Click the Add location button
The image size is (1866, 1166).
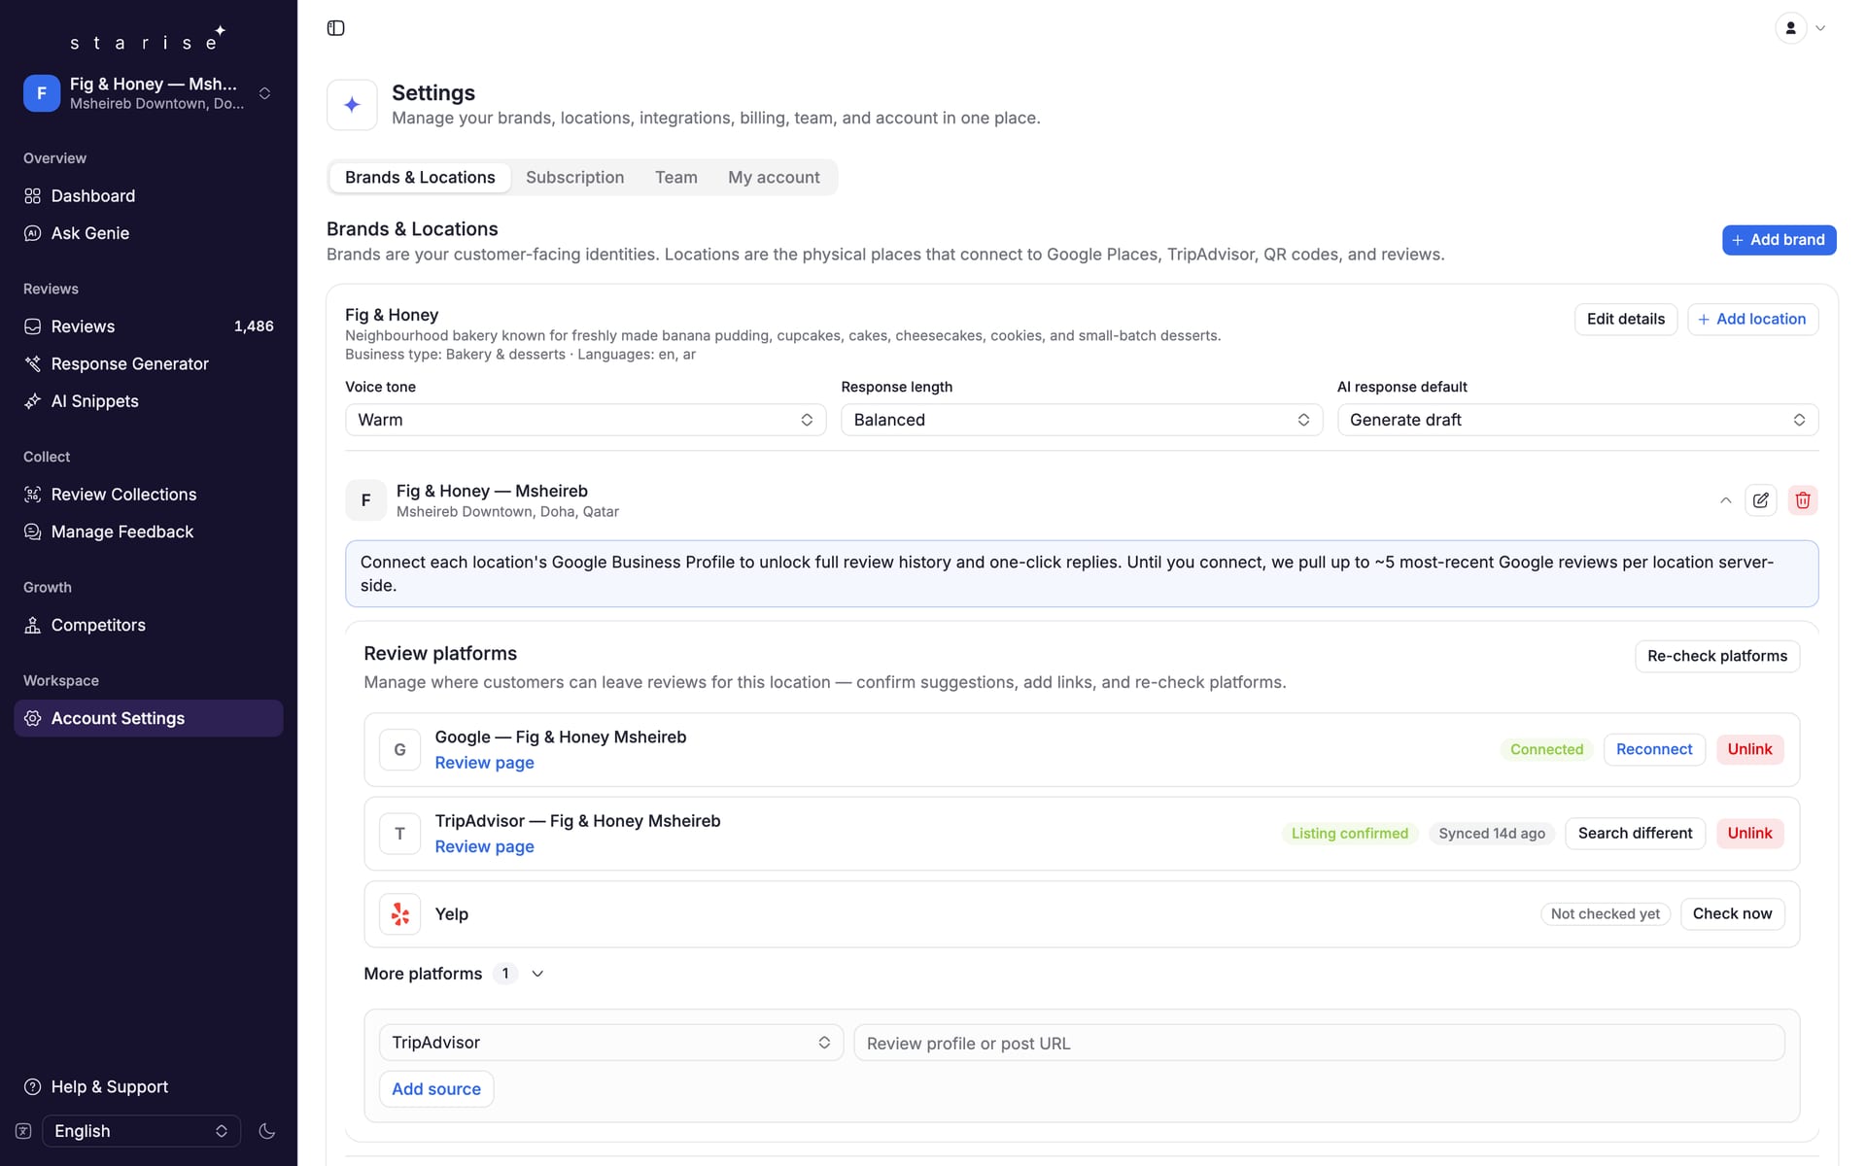(x=1752, y=320)
